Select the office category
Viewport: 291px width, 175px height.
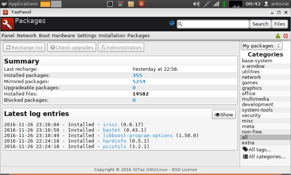248,94
